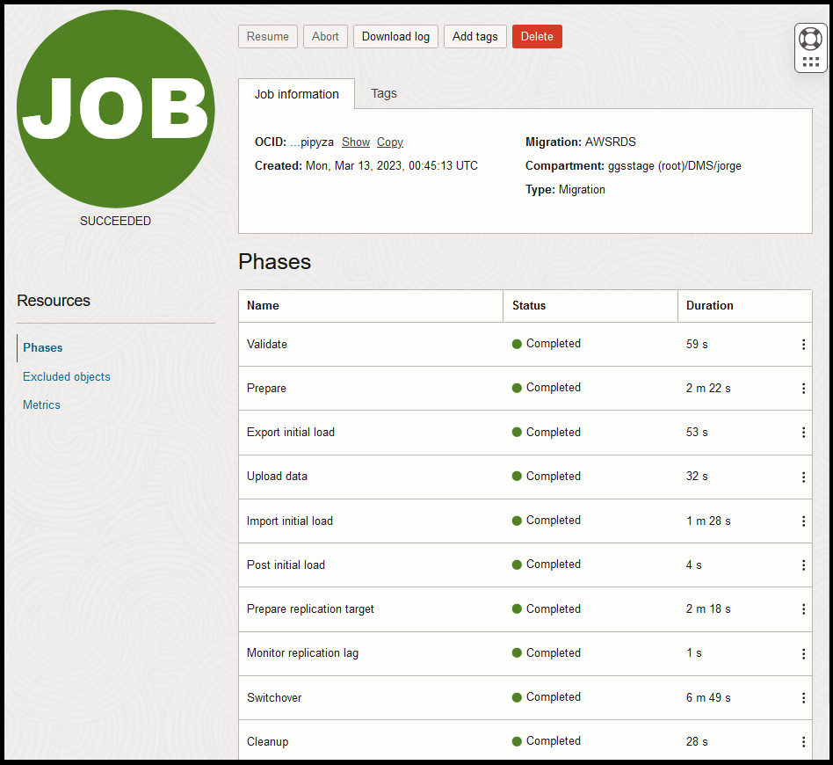Click the grid dots below the help icon

810,62
